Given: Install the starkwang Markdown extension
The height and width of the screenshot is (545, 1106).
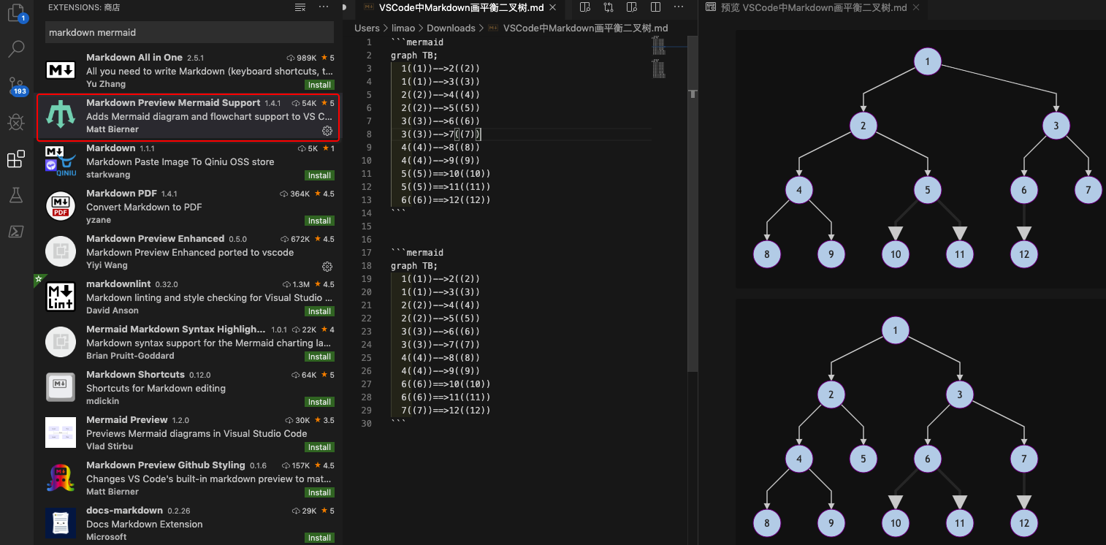Looking at the screenshot, I should (x=319, y=175).
